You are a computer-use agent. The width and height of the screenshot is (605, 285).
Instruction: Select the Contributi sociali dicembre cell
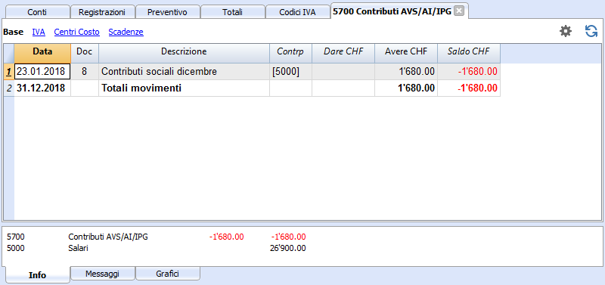click(x=184, y=72)
